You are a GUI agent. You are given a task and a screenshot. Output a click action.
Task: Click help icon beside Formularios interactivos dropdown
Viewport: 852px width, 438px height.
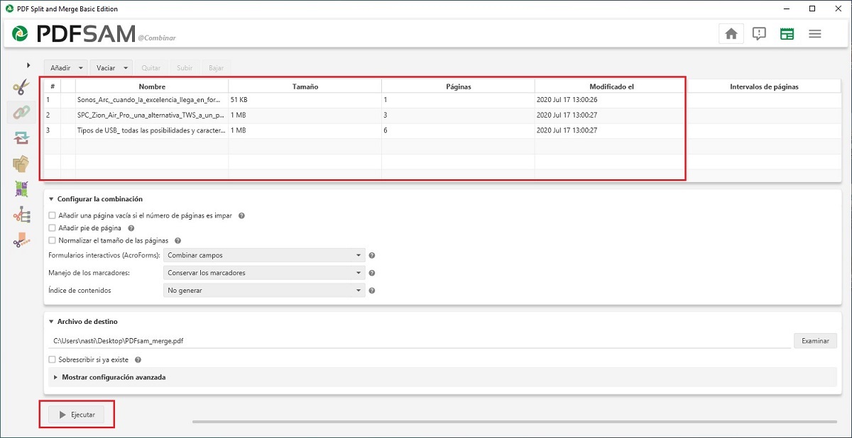point(372,255)
